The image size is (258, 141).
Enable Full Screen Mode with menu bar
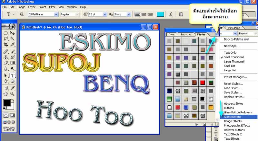coord(9,122)
